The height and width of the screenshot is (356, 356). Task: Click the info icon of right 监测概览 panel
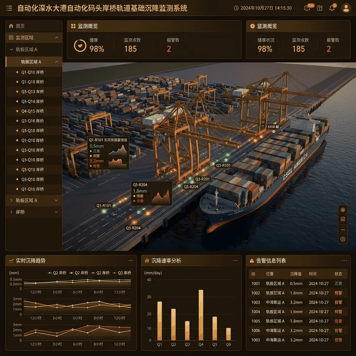252,26
